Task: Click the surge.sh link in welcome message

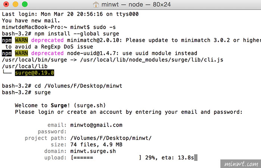Action: 90,106
